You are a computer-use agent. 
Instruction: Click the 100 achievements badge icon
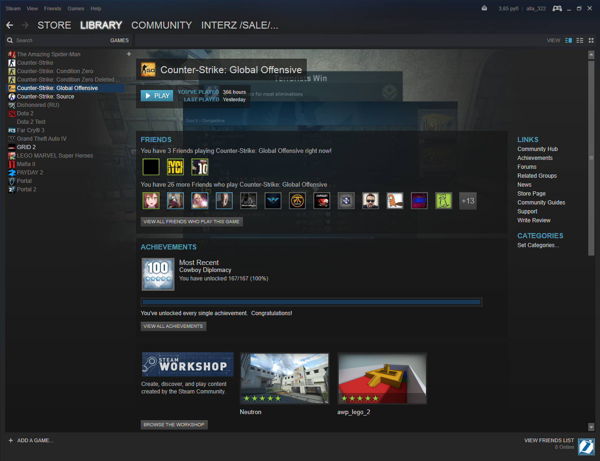pos(159,274)
